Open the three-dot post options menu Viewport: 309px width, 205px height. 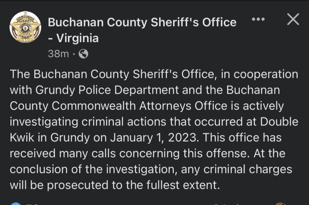[258, 19]
